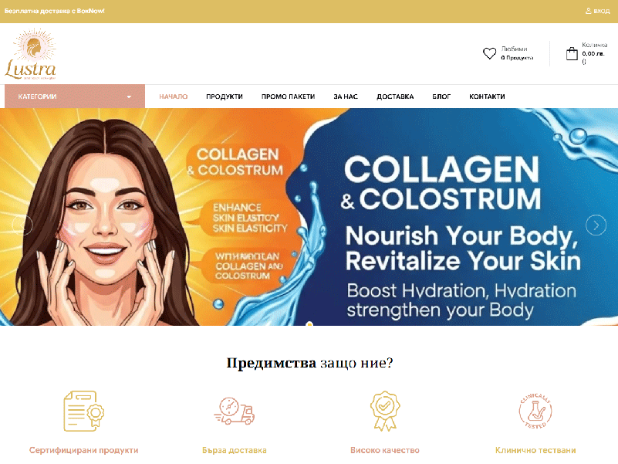Viewport: 618px width, 464px height.
Task: Open favorites via the heart icon
Action: pos(489,53)
